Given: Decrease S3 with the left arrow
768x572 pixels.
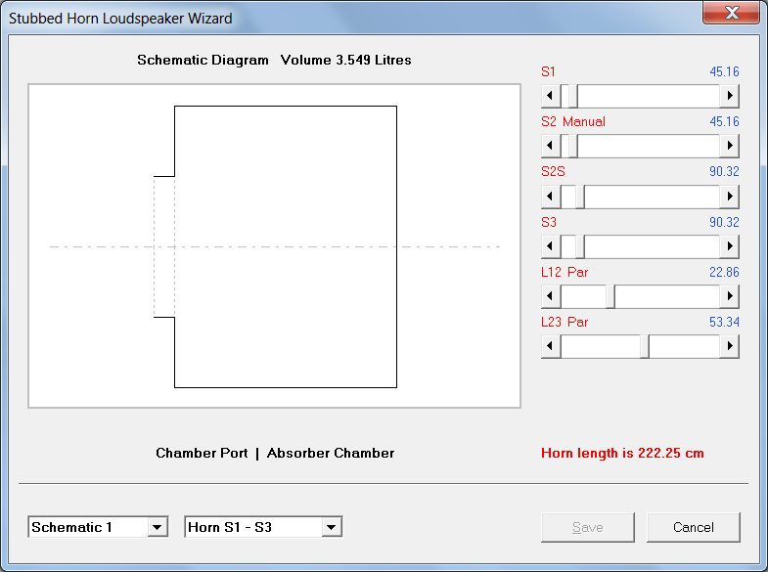Looking at the screenshot, I should click(551, 245).
